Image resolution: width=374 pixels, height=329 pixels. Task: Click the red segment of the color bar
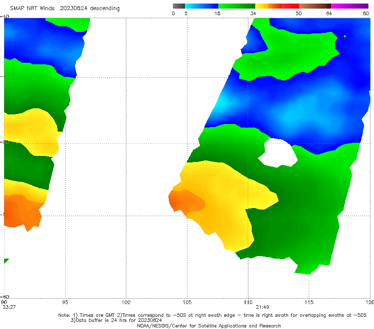(x=290, y=6)
